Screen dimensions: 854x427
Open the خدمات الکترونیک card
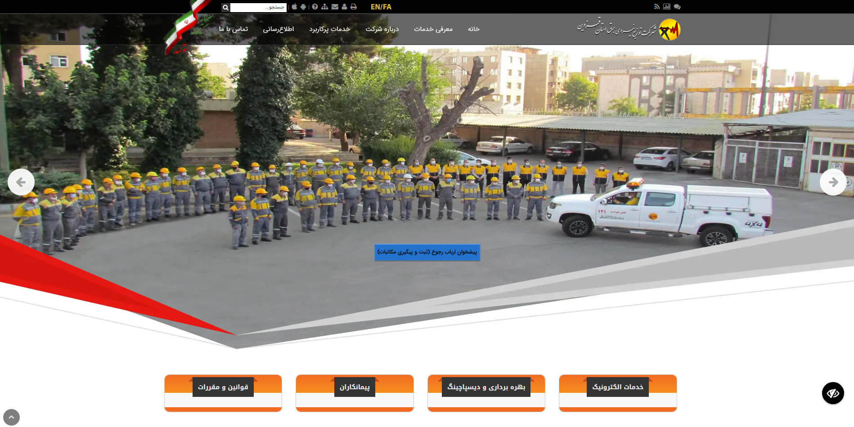point(617,387)
